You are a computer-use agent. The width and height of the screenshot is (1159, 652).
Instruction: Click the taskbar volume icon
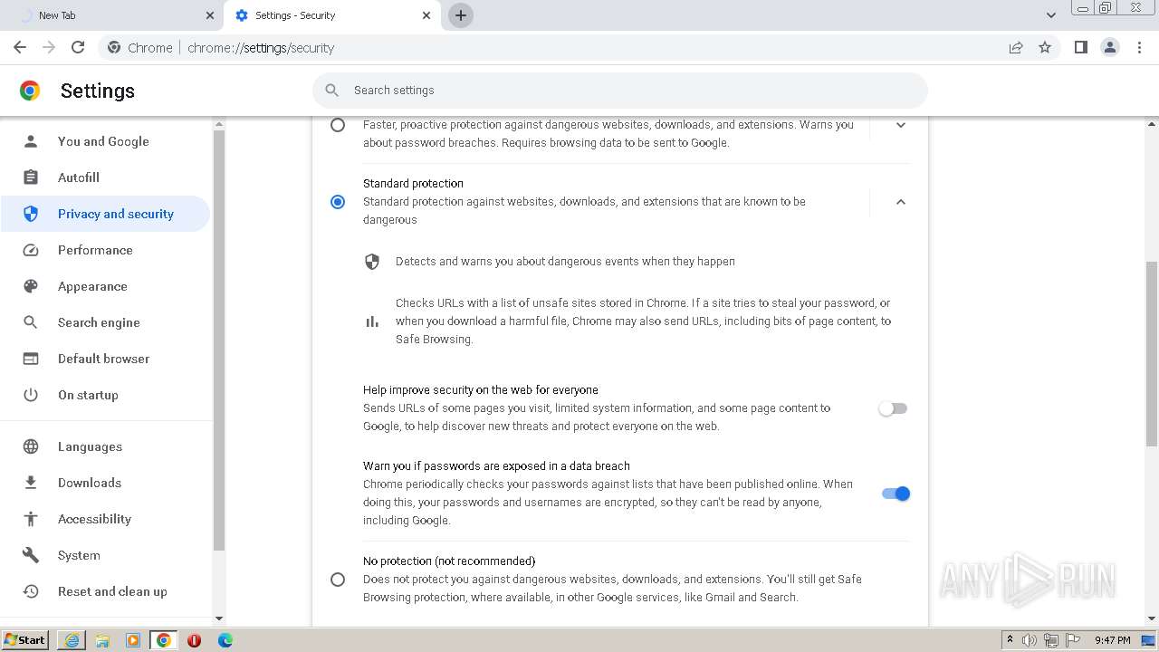click(1030, 640)
